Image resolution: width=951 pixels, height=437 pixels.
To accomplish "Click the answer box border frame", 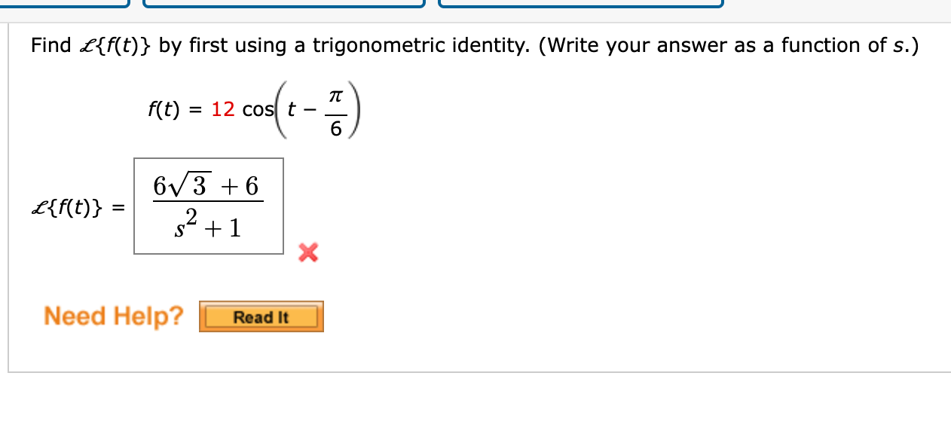I will point(208,158).
